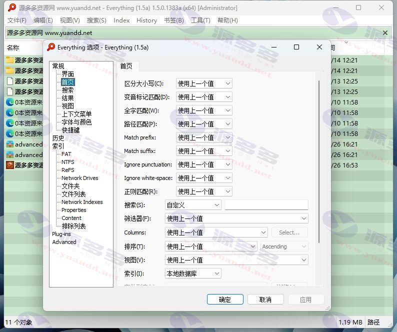Viewport: 397px width, 332px height.
Task: Select 历史 in the options tree
Action: coord(58,138)
